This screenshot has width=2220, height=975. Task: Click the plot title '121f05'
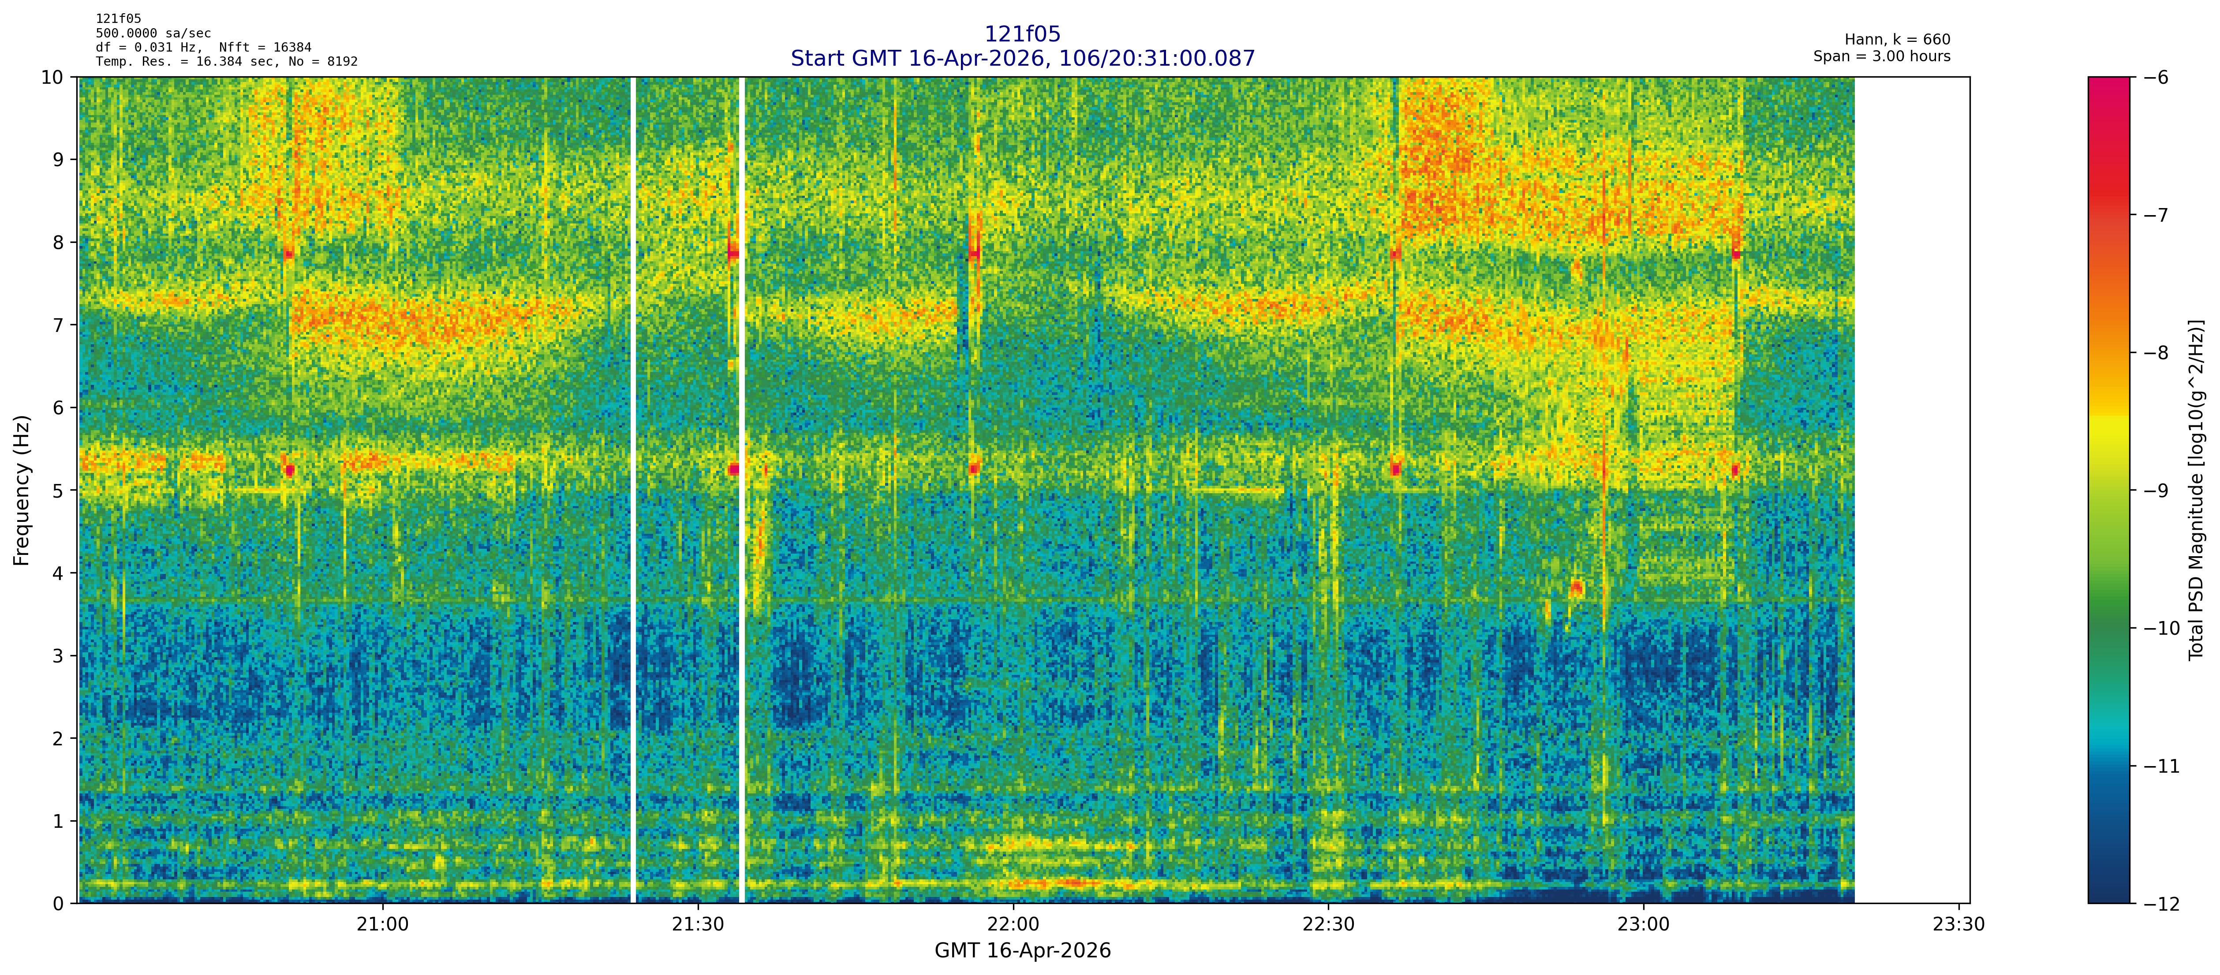click(x=1022, y=34)
